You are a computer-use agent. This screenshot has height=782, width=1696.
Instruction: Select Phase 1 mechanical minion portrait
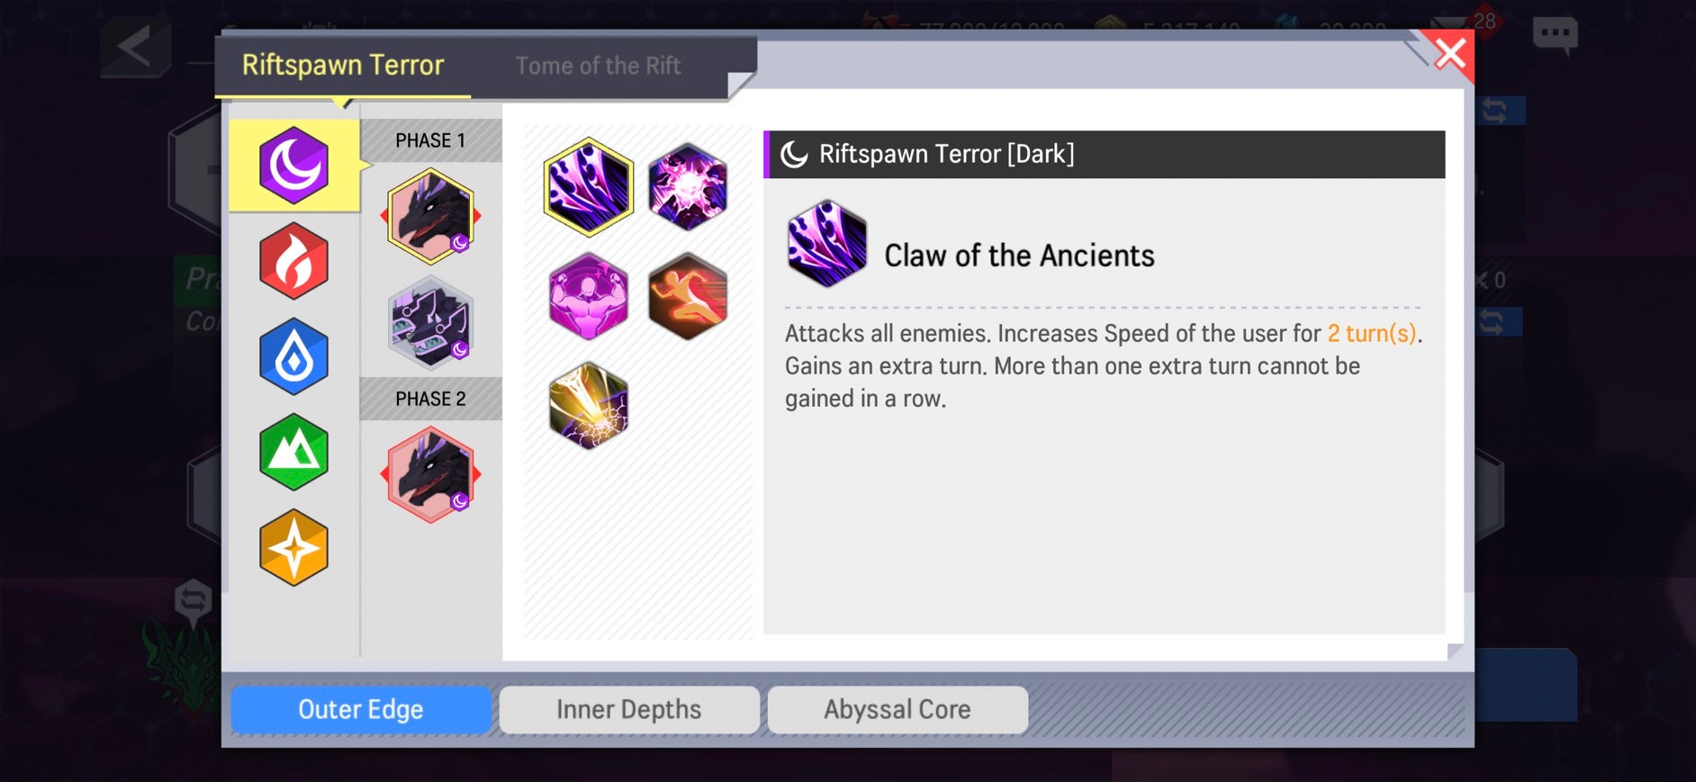coord(430,323)
